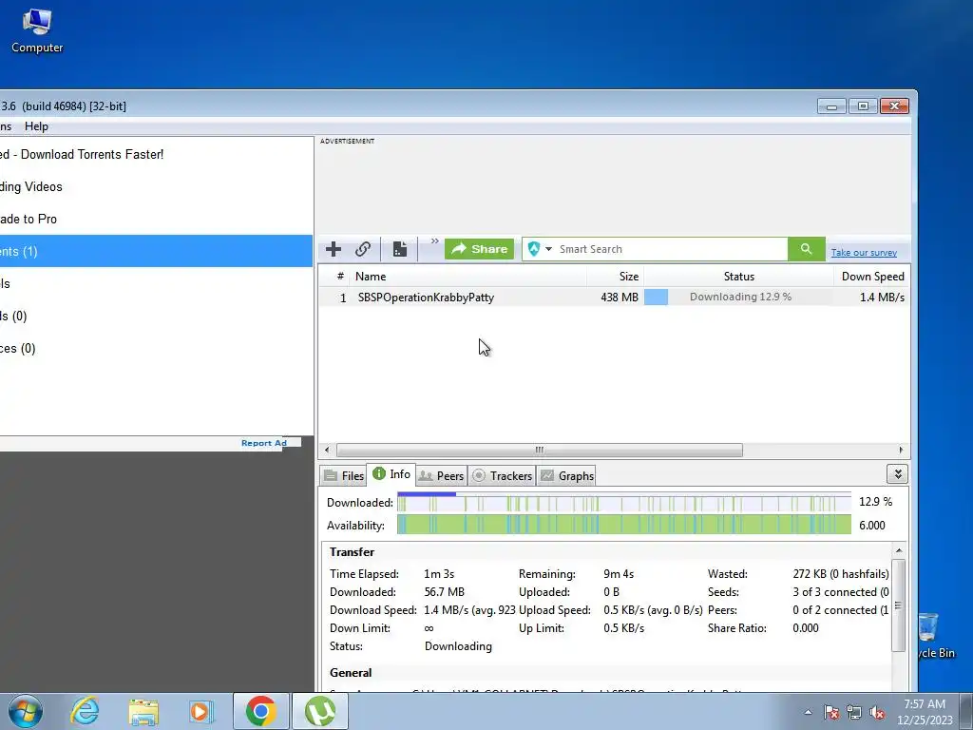
Task: Switch to the Peers tab
Action: [x=441, y=476]
